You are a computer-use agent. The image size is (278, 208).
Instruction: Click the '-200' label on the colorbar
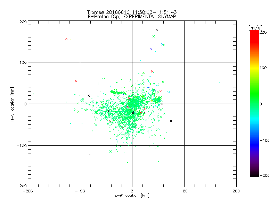click(264, 175)
